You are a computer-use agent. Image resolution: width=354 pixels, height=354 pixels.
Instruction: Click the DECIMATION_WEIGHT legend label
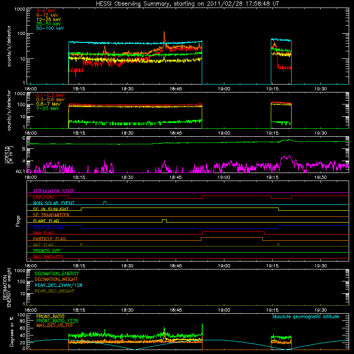click(56, 279)
